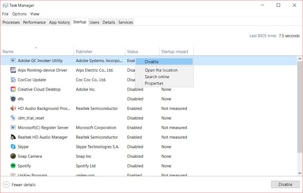Select the Startup tab

pos(80,22)
